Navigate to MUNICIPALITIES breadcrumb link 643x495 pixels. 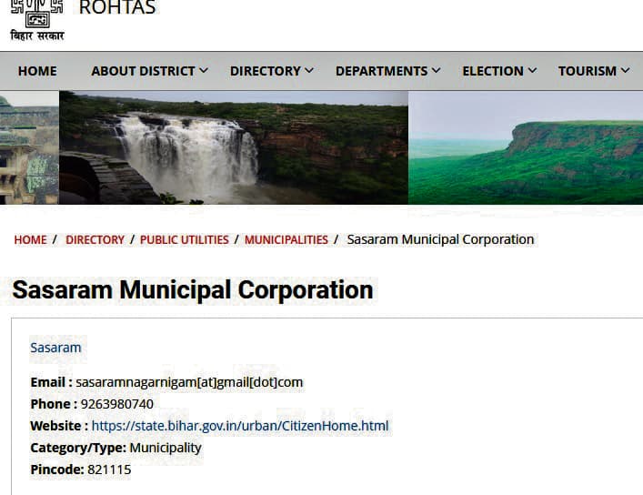coord(286,240)
